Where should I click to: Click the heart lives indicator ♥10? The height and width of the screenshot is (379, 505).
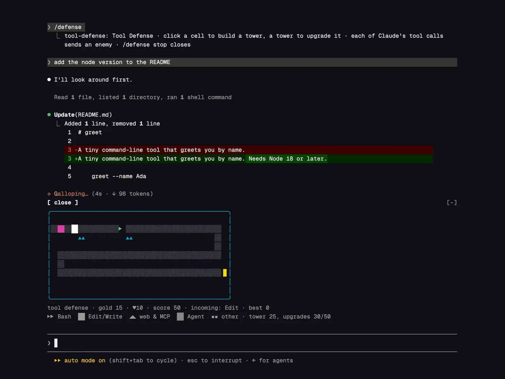pos(138,308)
